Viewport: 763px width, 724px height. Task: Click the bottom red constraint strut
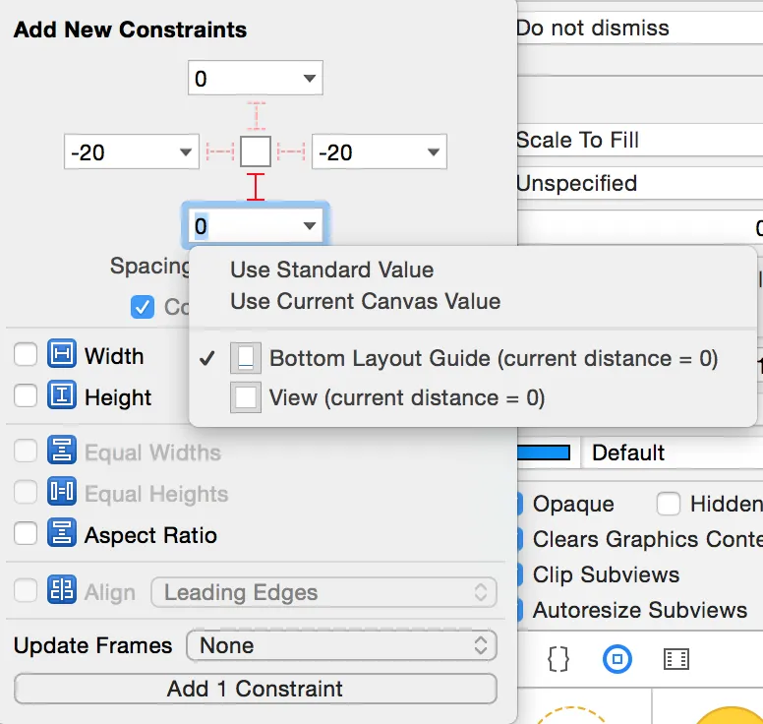pos(256,187)
